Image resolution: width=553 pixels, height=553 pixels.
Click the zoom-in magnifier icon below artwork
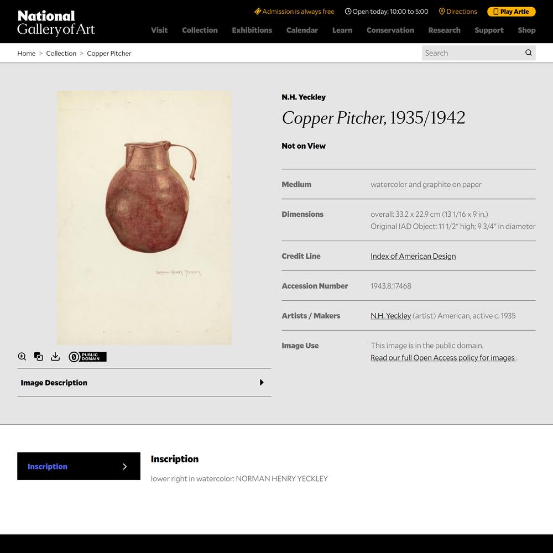[22, 357]
